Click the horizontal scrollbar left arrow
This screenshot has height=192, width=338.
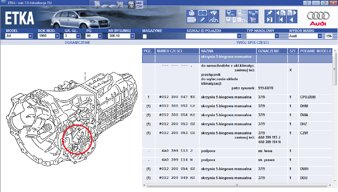[x=144, y=185]
